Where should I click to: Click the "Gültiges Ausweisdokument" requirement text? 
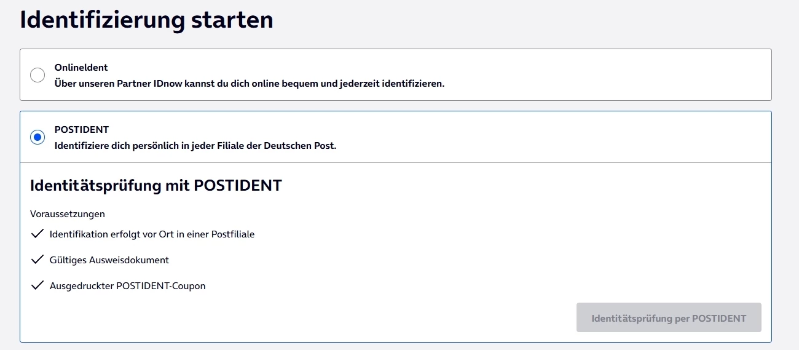(x=109, y=260)
